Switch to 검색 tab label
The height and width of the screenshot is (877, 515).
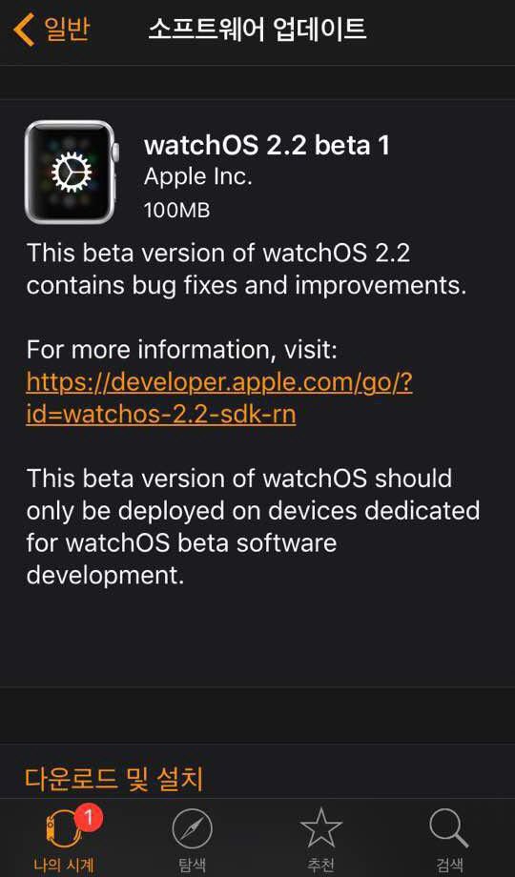[x=449, y=865]
